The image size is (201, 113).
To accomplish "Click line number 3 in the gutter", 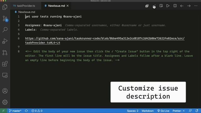I will click(19, 25).
